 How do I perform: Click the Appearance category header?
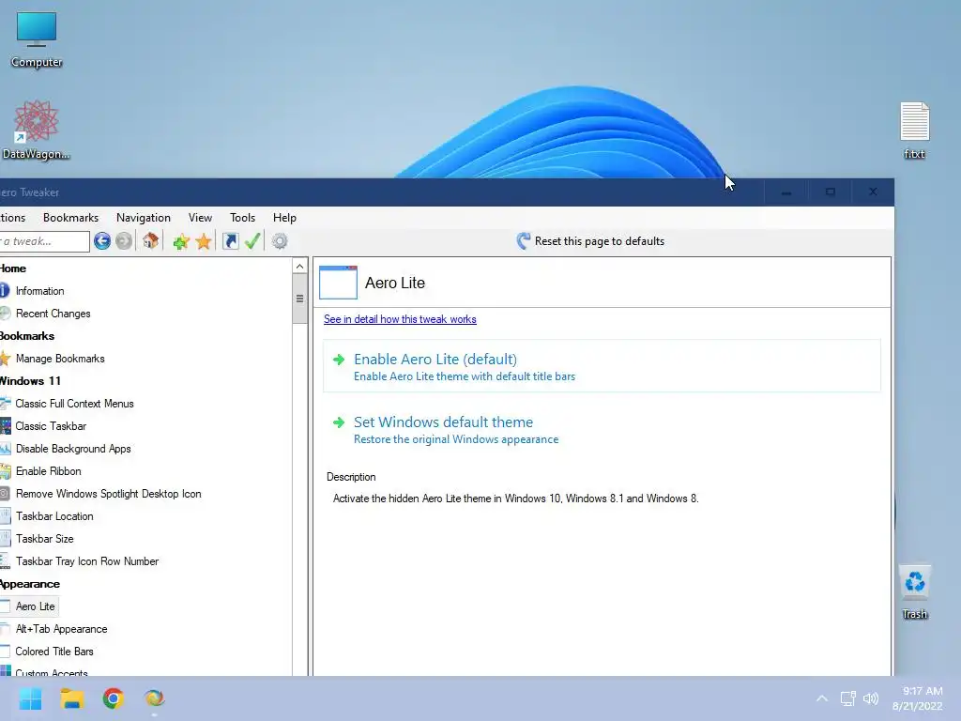29,584
